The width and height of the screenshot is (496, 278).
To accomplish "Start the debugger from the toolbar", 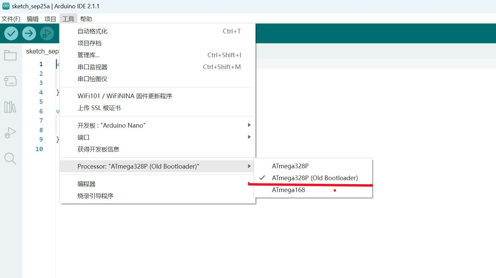I will pyautogui.click(x=47, y=33).
